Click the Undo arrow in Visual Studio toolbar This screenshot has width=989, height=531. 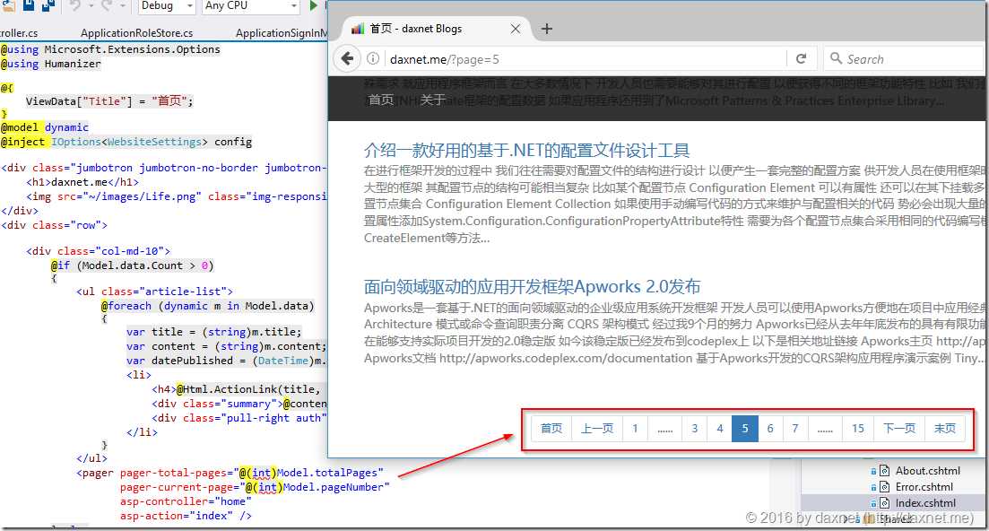[x=75, y=5]
